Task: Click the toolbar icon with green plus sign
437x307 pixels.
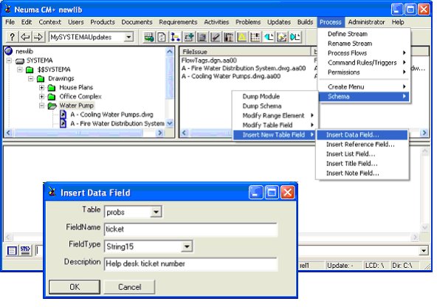Action: pos(189,37)
